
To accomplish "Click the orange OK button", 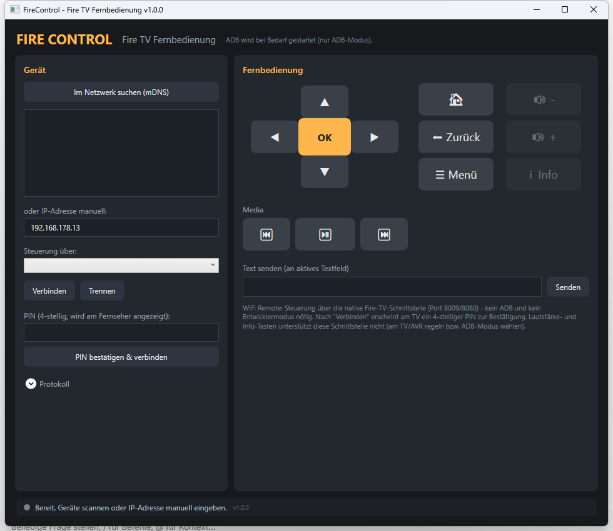I will (x=325, y=137).
